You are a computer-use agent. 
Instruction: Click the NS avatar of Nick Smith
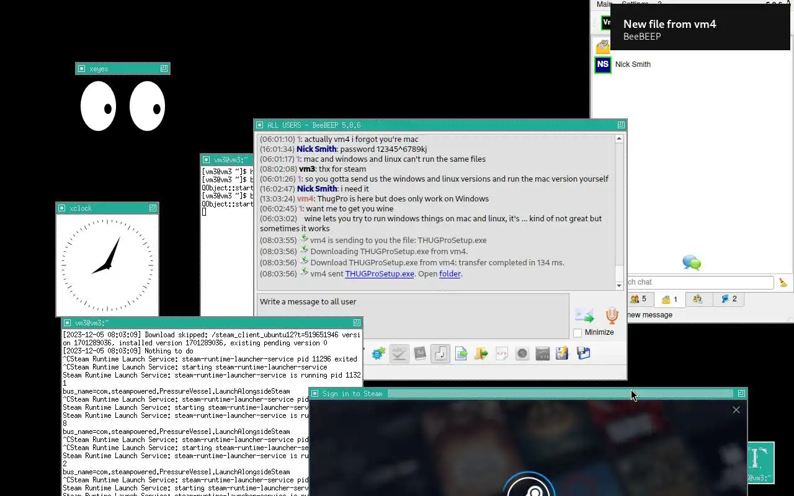(x=603, y=64)
